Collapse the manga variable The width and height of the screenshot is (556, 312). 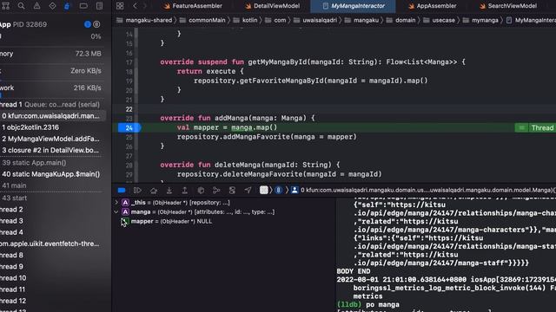(116, 211)
